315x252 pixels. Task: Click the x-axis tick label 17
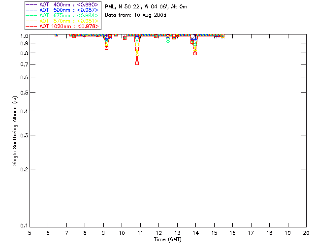click(251, 233)
